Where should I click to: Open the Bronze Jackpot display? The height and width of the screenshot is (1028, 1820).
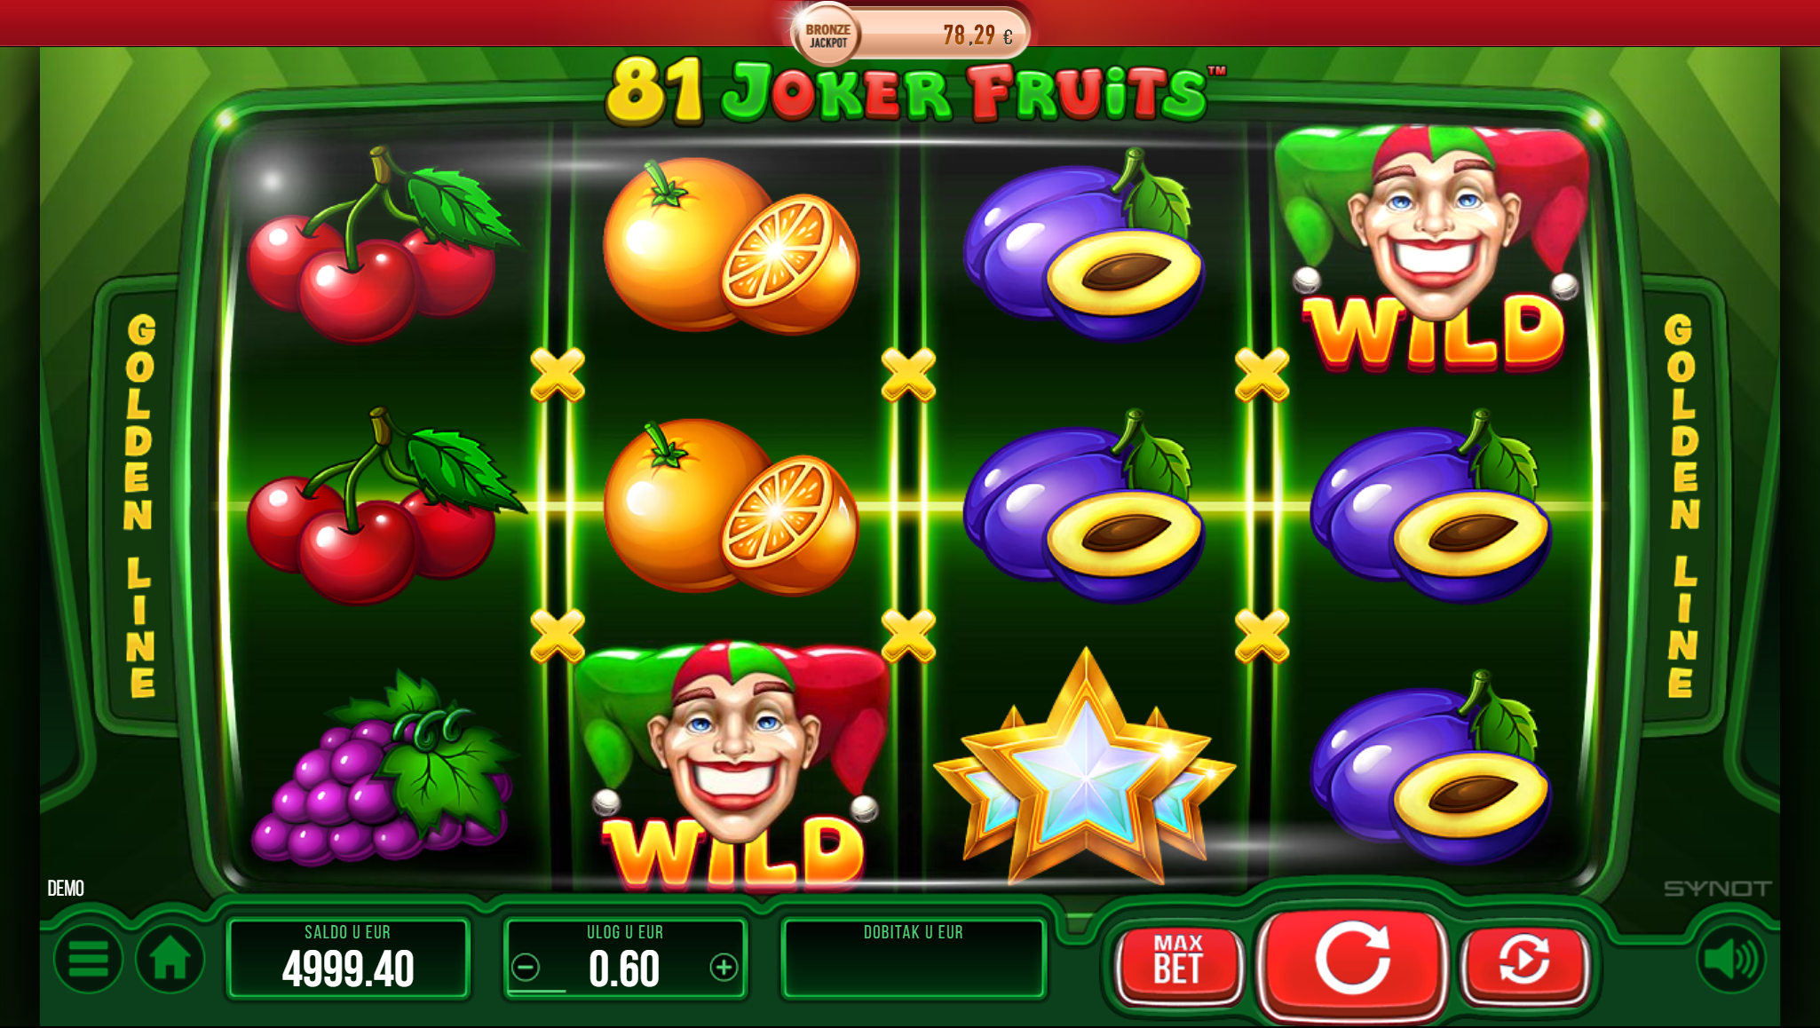(910, 35)
